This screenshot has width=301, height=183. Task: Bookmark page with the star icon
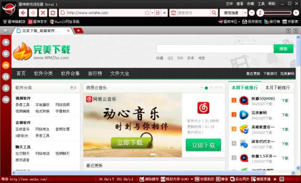[x=147, y=13]
